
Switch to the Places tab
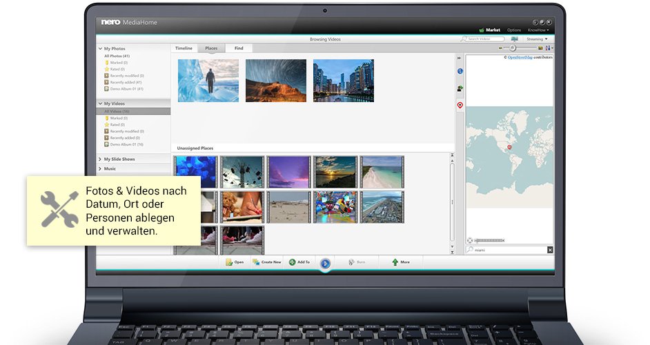tap(211, 48)
